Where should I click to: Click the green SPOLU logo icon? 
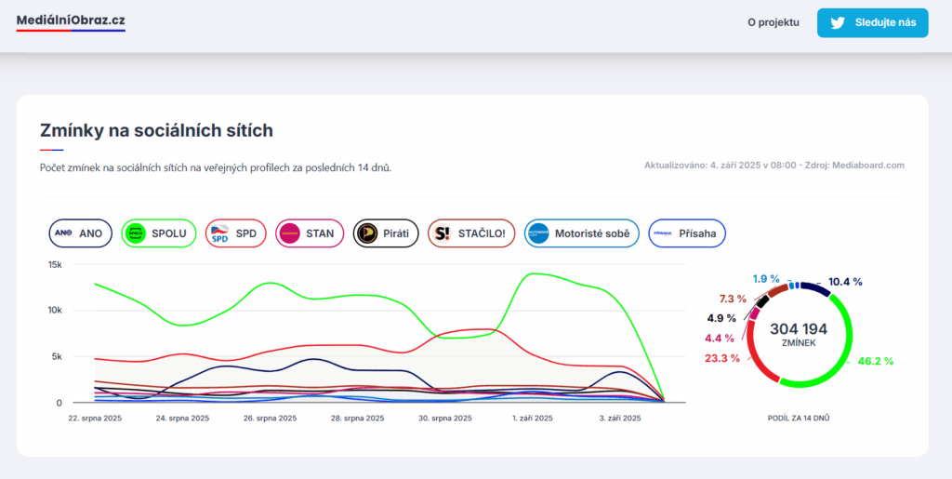tap(137, 233)
